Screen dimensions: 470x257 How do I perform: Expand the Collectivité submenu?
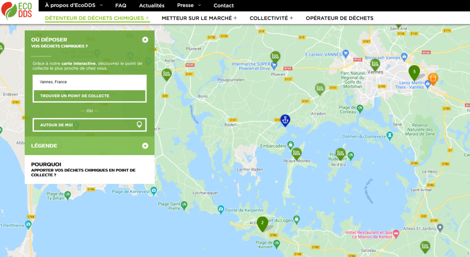tap(271, 18)
